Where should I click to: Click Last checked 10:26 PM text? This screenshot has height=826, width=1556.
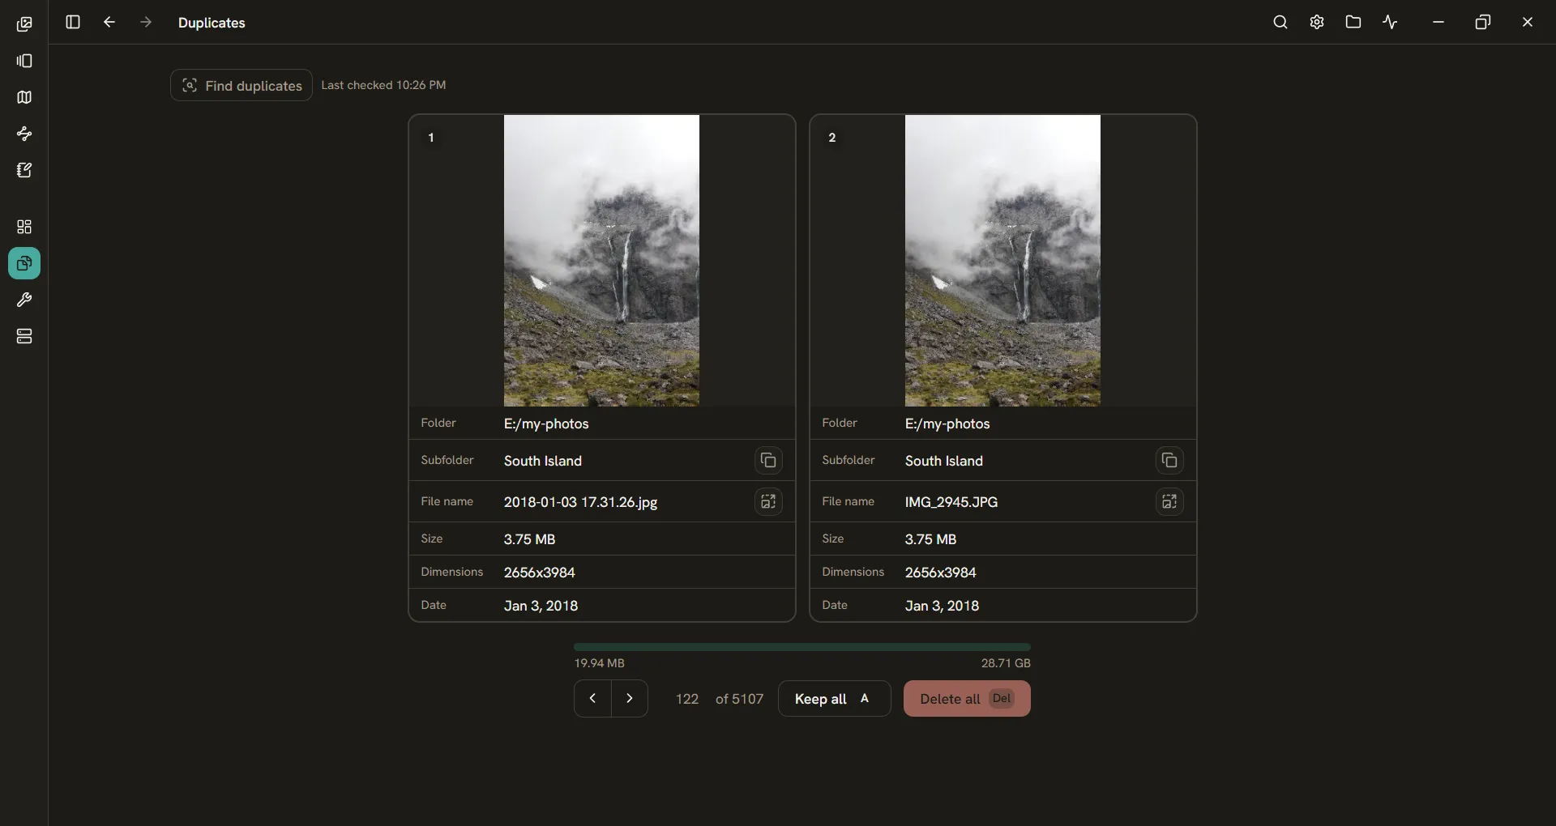coord(383,85)
